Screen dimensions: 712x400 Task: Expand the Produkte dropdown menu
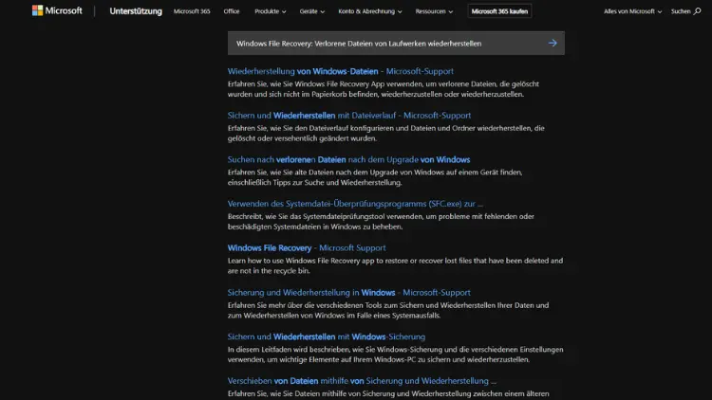(x=270, y=11)
